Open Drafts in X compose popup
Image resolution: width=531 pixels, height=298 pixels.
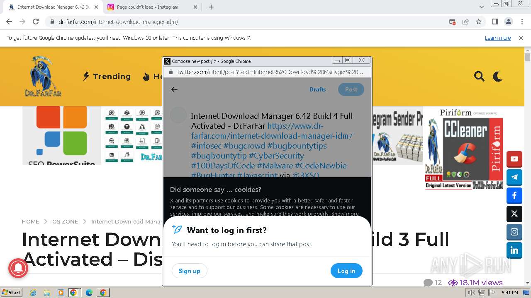pyautogui.click(x=317, y=89)
